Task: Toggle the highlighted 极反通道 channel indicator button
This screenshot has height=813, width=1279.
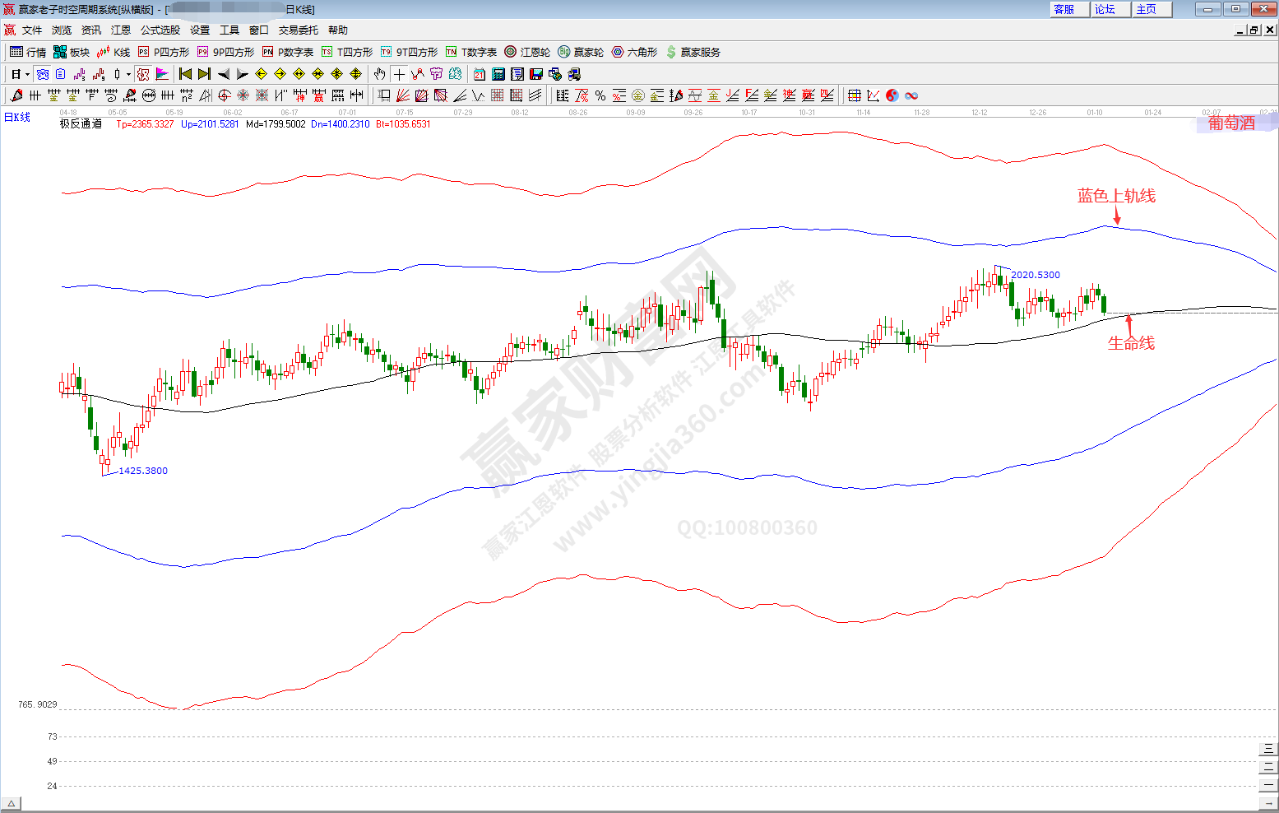Action: [x=143, y=74]
